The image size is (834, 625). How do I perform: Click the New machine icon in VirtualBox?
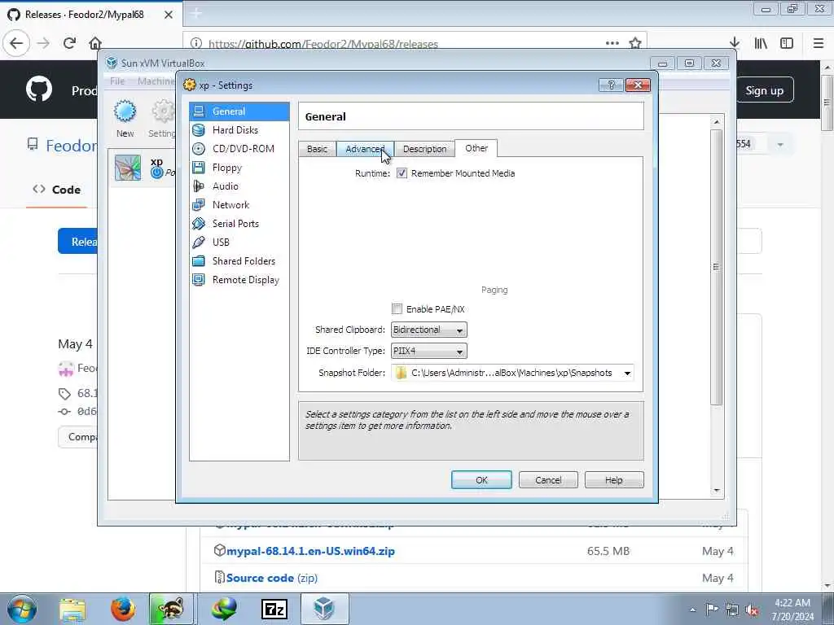point(125,111)
